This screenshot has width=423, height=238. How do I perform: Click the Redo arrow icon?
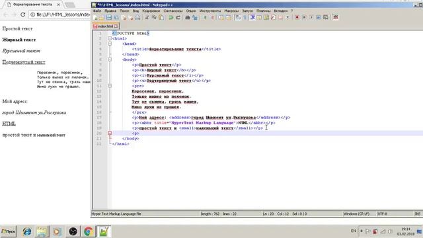click(x=178, y=18)
